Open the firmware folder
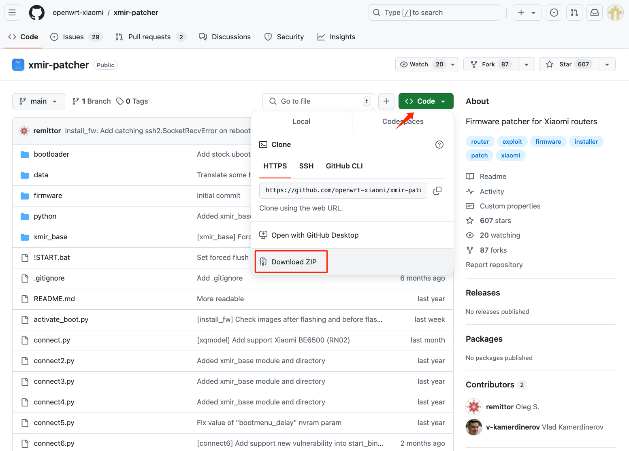This screenshot has height=451, width=629. 48,196
